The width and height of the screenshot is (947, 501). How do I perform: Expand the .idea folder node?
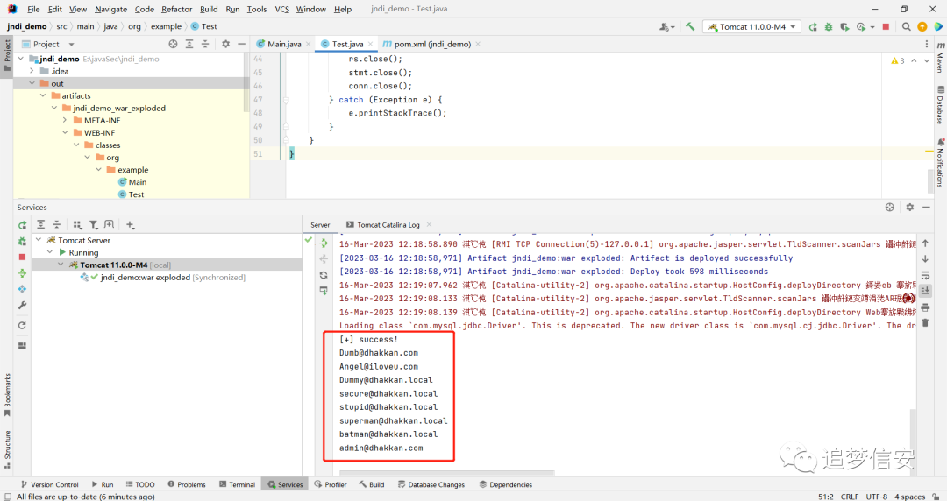[32, 71]
